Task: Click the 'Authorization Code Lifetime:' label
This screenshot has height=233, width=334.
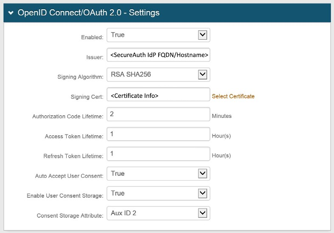Action: [68, 116]
